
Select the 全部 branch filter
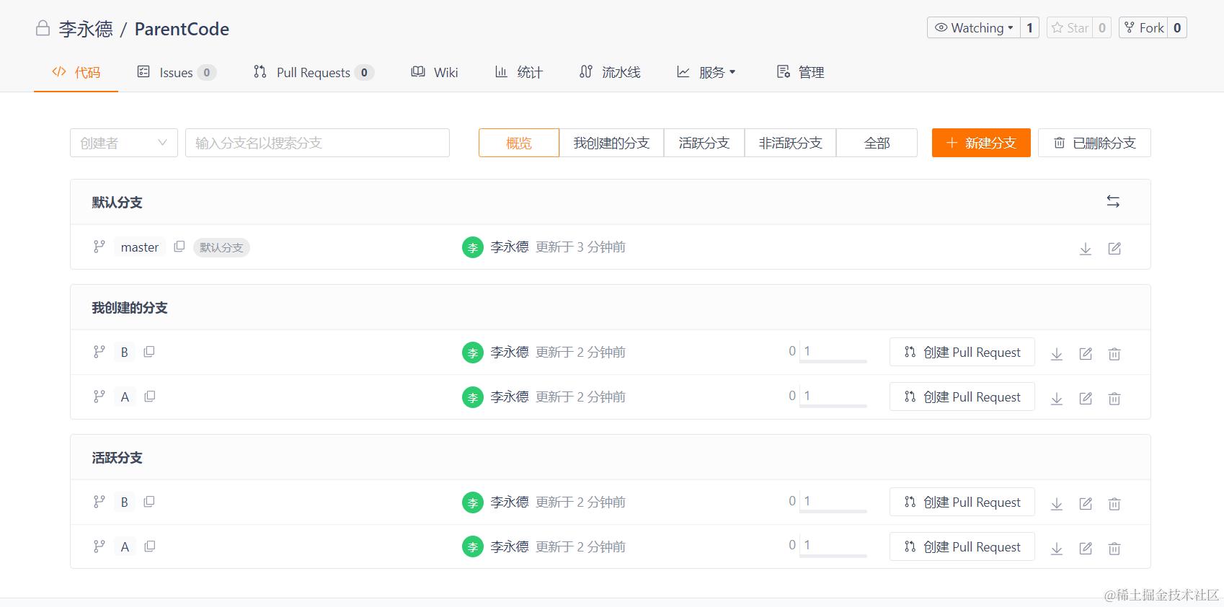tap(877, 143)
